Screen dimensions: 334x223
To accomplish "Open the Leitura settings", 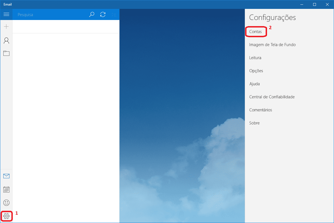I will coord(255,58).
